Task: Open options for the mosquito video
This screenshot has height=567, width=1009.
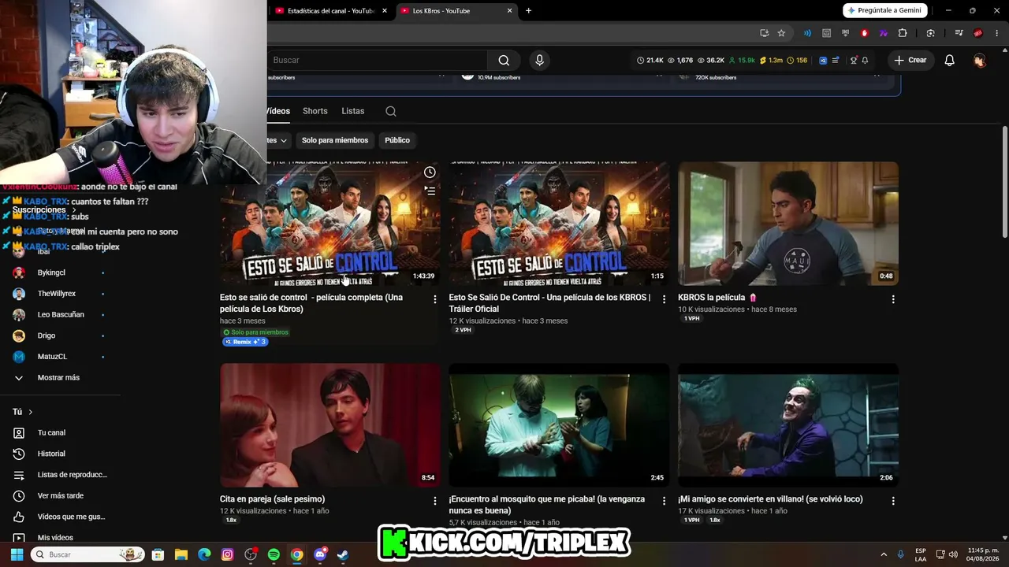Action: tap(664, 501)
